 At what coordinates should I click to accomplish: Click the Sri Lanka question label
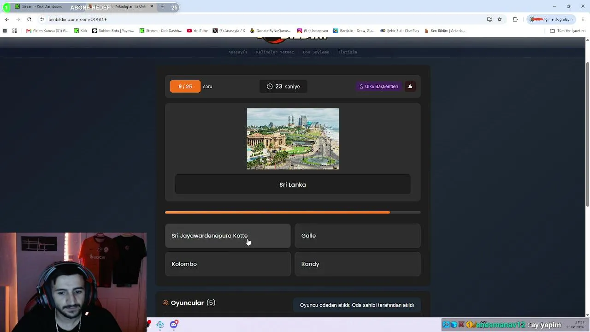coord(293,184)
